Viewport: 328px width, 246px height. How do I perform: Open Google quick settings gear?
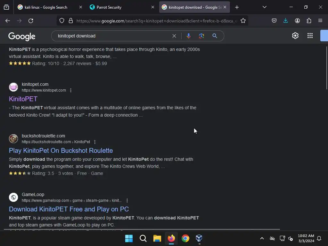[295, 36]
